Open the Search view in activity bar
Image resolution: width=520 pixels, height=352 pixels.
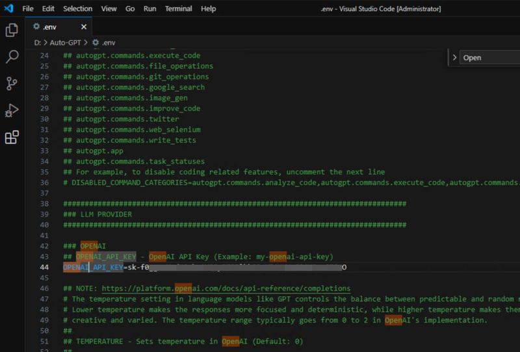click(x=12, y=57)
